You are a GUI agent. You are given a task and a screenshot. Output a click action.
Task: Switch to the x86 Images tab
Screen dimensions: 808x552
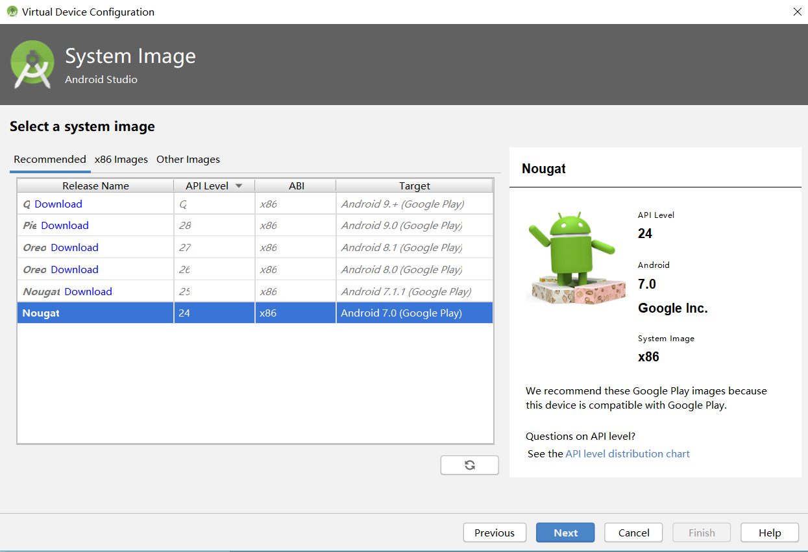click(x=121, y=160)
